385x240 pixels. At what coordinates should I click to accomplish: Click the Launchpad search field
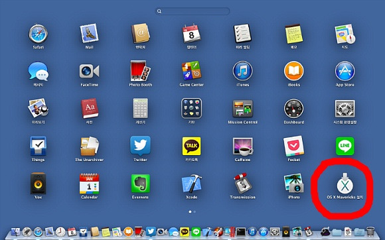click(x=193, y=11)
